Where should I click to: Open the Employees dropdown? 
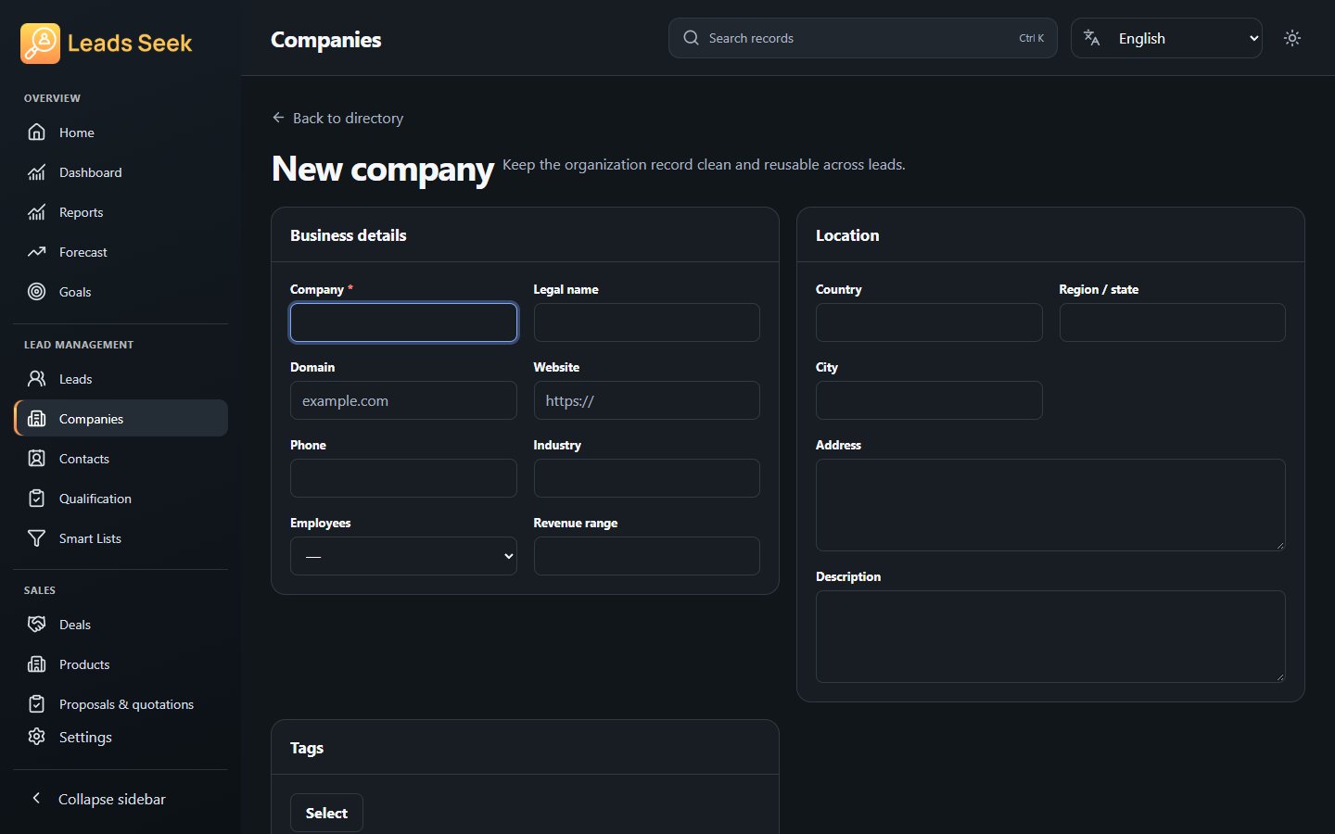click(x=403, y=556)
